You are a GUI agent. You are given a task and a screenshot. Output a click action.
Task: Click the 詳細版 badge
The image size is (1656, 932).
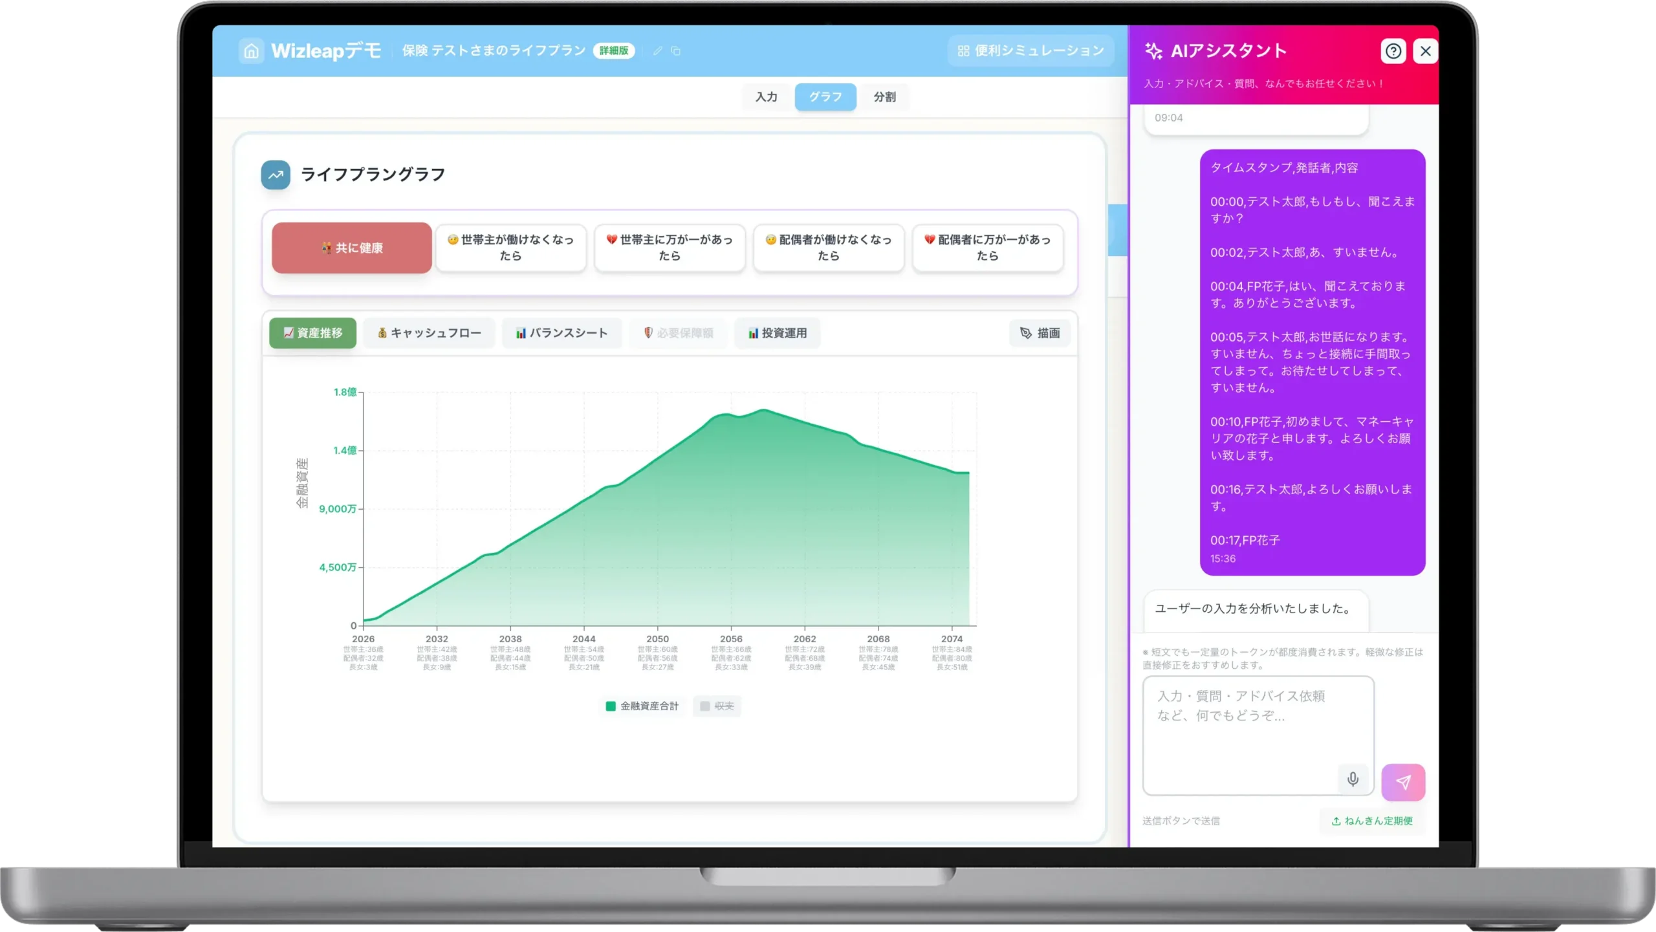[x=614, y=50]
